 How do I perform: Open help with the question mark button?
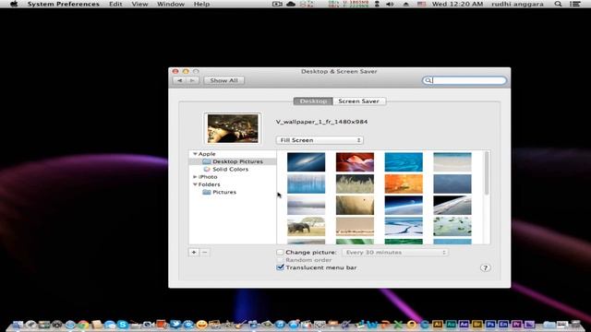[x=485, y=267]
